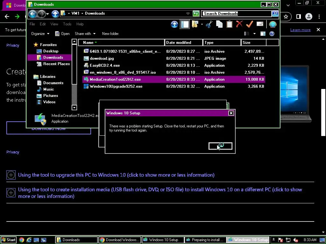Sort by the Date modified column header
This screenshot has width=326, height=244.
click(184, 43)
